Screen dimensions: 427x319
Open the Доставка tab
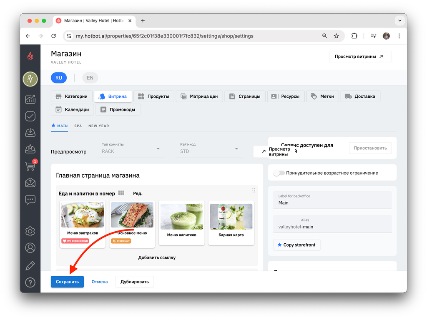[360, 96]
